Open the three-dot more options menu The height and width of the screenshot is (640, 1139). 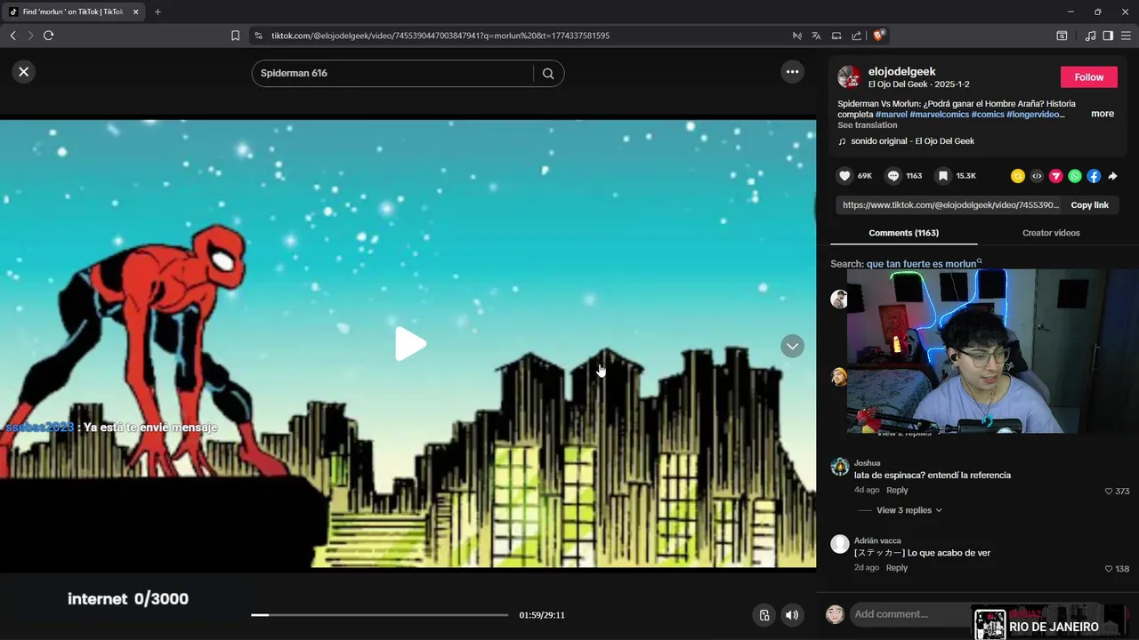792,72
